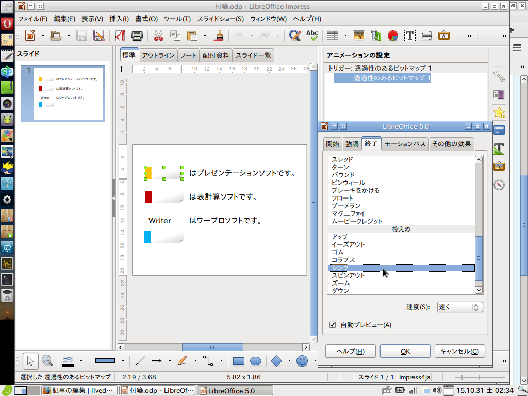Click the line color black swatch
Image resolution: width=528 pixels, height=396 pixels.
tap(68, 361)
